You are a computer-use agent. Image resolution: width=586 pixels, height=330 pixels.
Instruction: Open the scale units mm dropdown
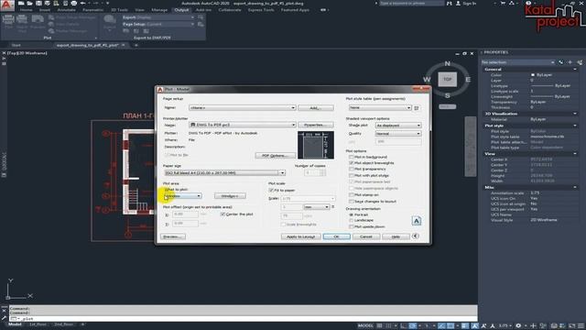click(x=316, y=207)
